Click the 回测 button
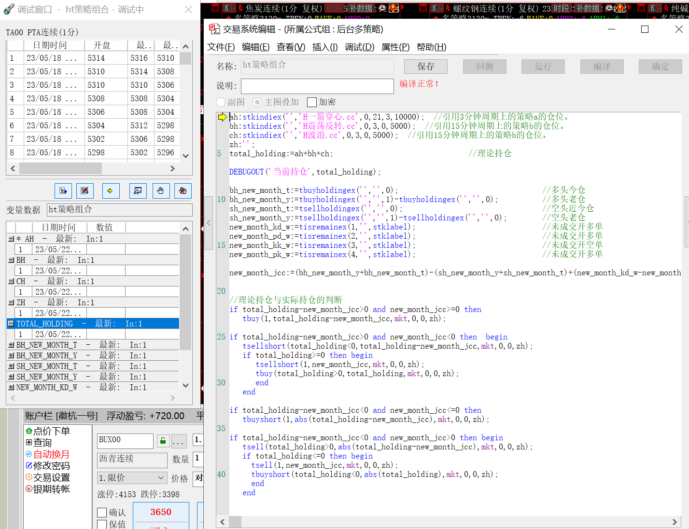 click(x=485, y=67)
